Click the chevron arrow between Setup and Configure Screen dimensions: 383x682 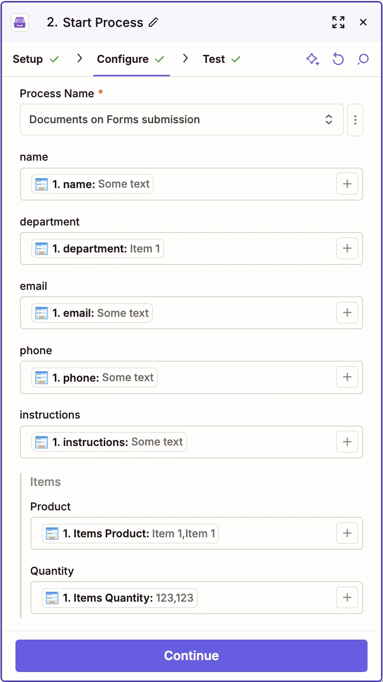(79, 58)
